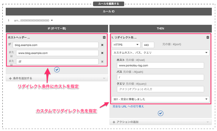The height and width of the screenshot is (131, 217).
Task: Click the ルールを編集する label
Action: pyautogui.click(x=108, y=4)
